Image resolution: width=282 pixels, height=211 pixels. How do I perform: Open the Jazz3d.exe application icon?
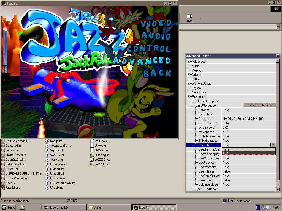pos(3,187)
